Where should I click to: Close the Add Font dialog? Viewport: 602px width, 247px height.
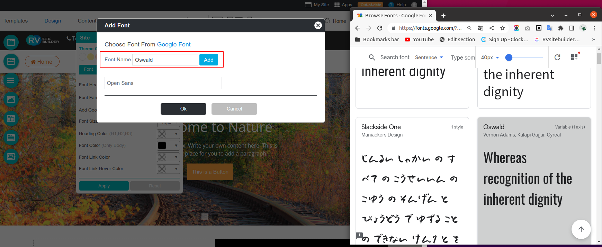(x=318, y=25)
